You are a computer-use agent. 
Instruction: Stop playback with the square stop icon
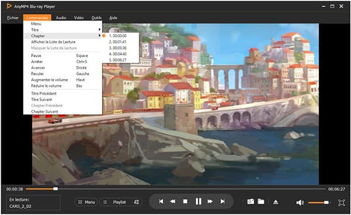click(185, 202)
